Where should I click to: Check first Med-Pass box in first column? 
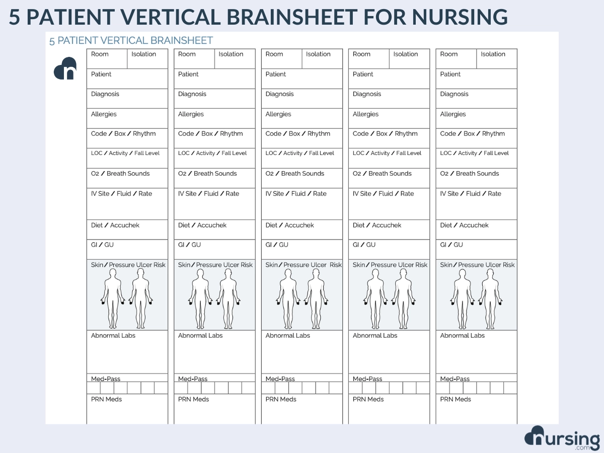94,388
